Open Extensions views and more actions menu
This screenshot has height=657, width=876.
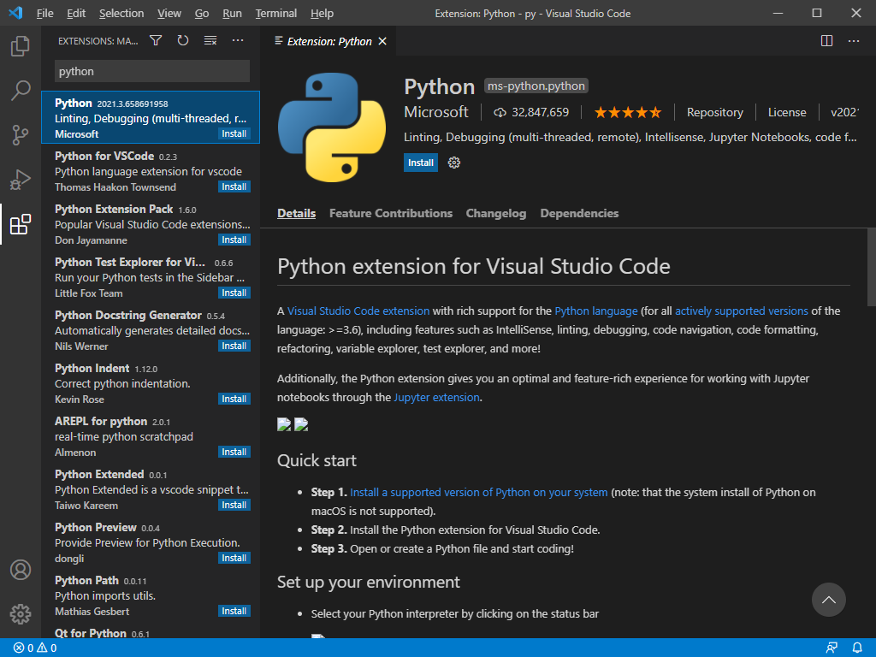(238, 40)
